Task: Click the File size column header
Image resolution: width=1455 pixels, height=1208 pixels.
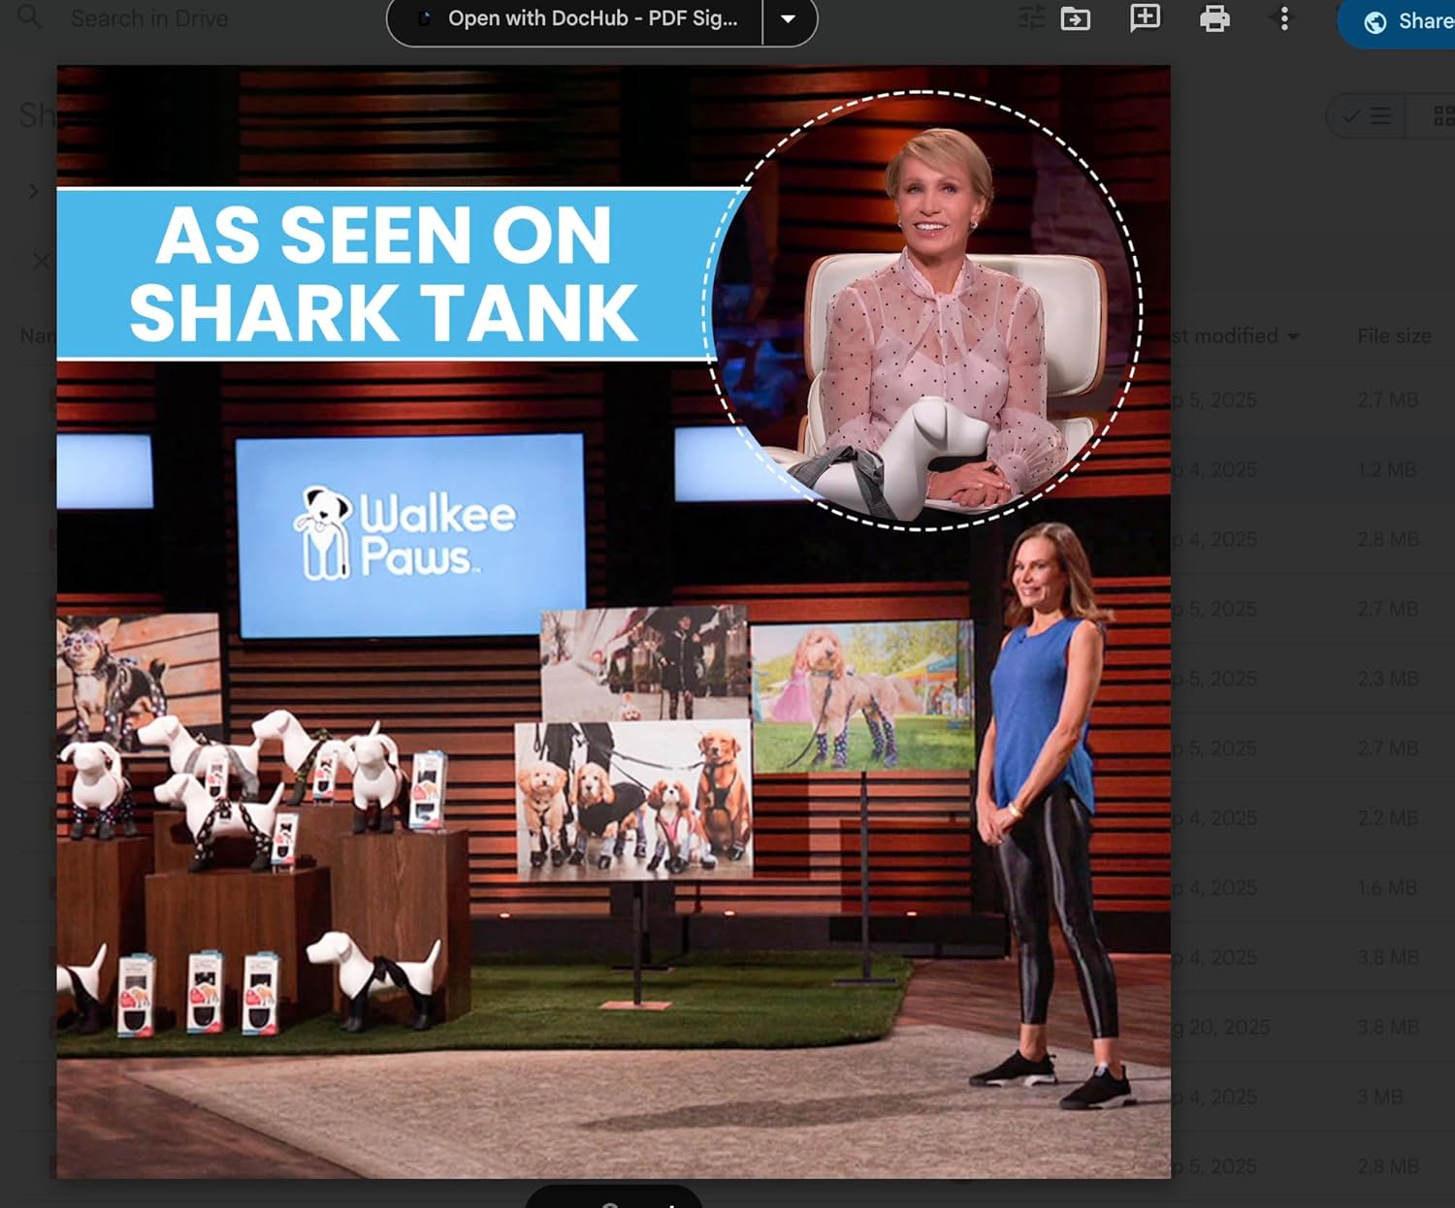Action: tap(1394, 335)
